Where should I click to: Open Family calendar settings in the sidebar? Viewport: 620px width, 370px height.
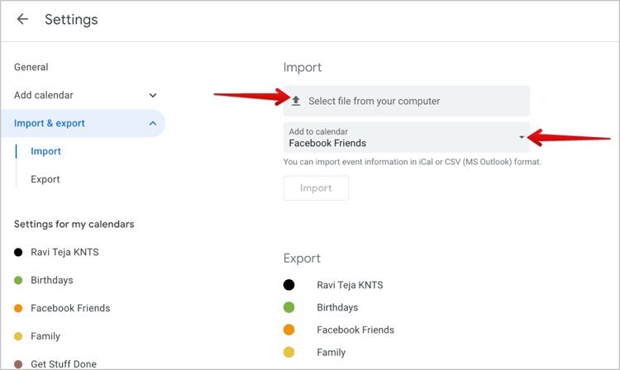(45, 336)
